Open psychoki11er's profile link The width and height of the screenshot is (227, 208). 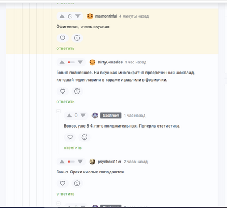click(110, 162)
